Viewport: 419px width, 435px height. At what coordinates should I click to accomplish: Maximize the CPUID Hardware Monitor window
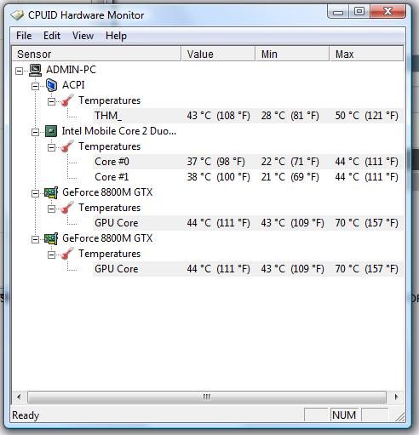point(359,12)
